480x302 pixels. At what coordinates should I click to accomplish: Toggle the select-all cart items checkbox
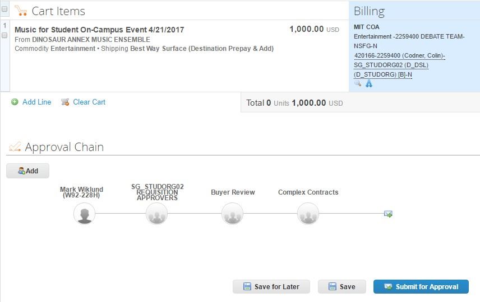tap(4, 9)
